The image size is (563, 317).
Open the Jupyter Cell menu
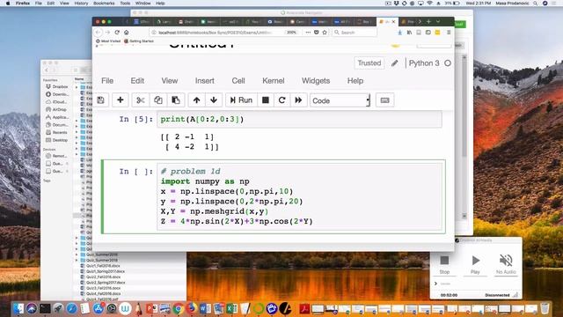238,81
